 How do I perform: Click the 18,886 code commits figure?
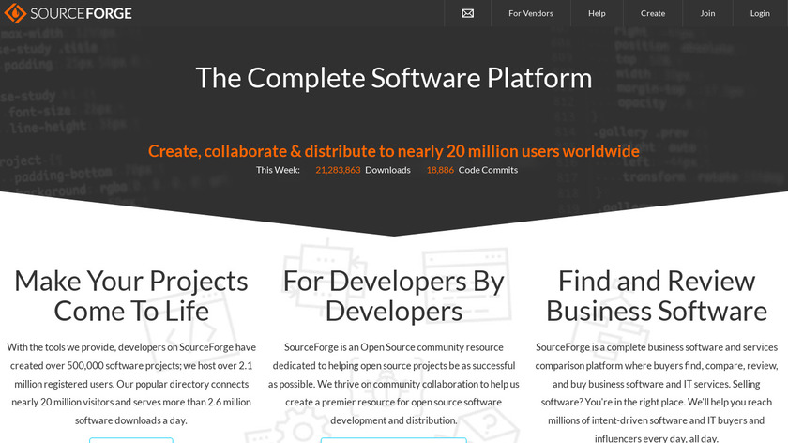point(440,170)
